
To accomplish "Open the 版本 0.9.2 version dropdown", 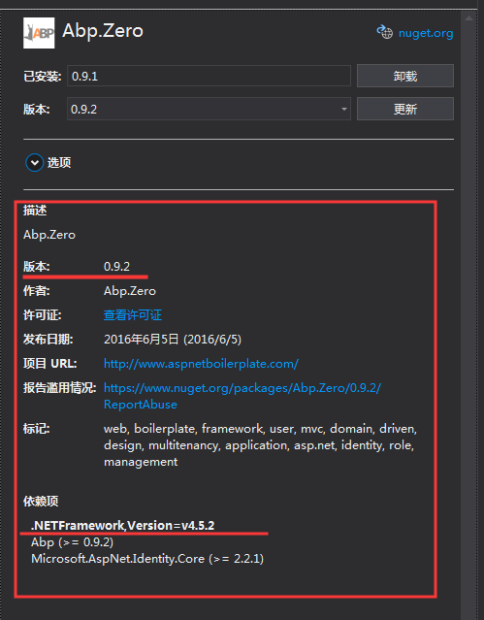I will click(x=209, y=109).
